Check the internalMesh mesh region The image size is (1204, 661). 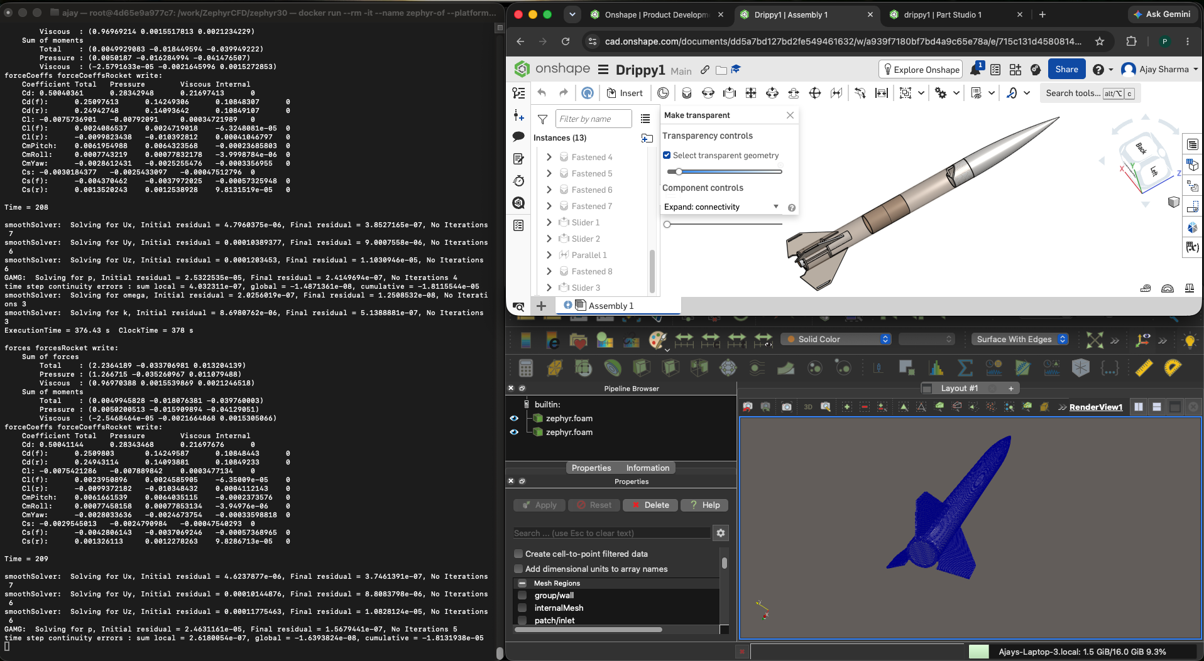point(522,608)
